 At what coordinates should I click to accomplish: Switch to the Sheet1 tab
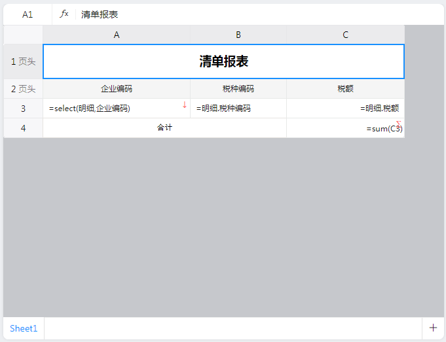[x=24, y=328]
